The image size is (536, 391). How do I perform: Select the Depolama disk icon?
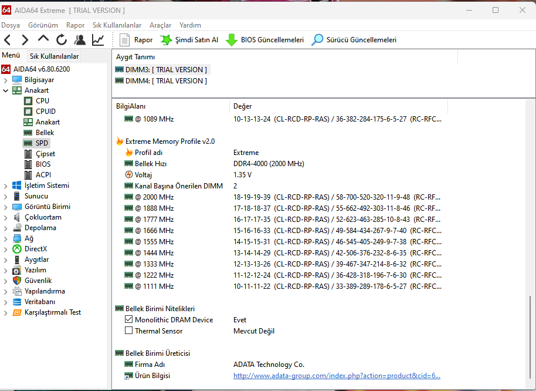(17, 228)
